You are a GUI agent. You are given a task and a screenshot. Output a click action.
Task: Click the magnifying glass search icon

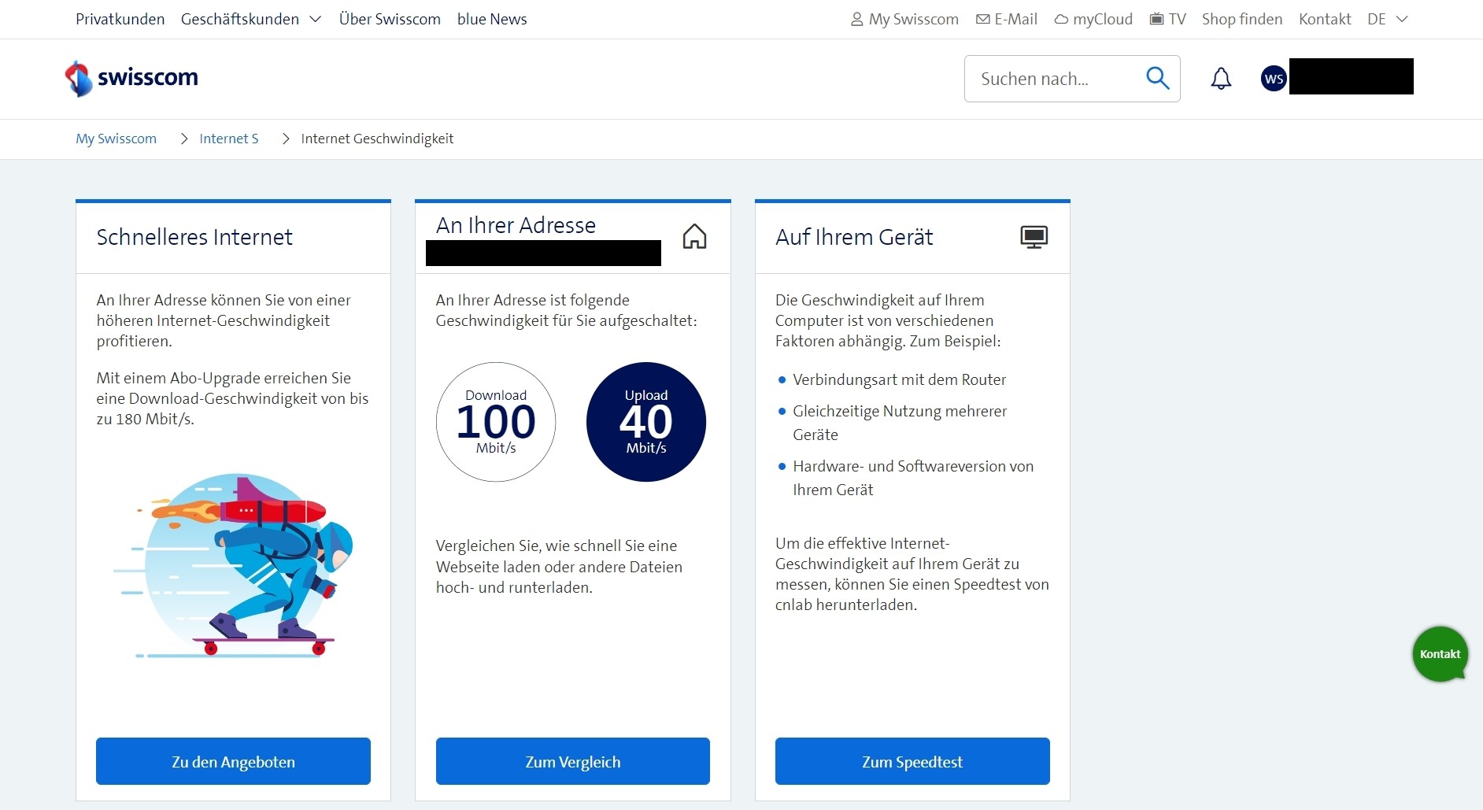(1157, 78)
